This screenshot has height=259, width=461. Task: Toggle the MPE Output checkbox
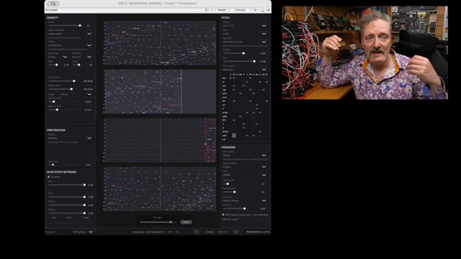223,215
